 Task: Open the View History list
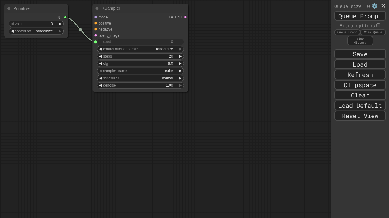pyautogui.click(x=360, y=41)
